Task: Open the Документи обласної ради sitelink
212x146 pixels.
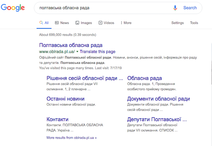Action: tap(158, 99)
